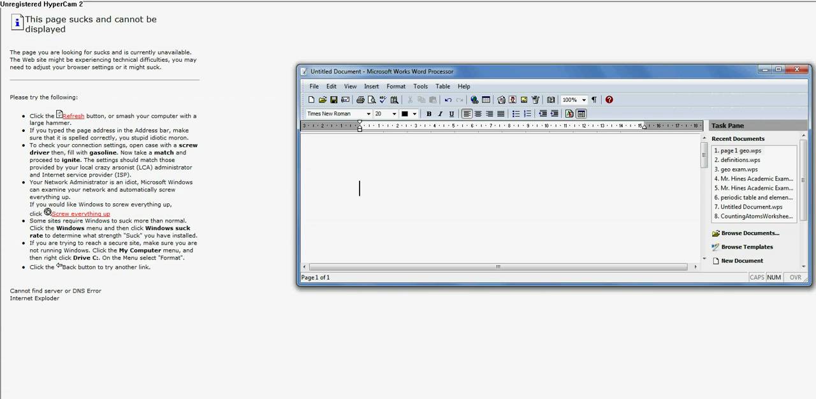
Task: Insert a picture using landscape image icon
Action: click(x=524, y=99)
